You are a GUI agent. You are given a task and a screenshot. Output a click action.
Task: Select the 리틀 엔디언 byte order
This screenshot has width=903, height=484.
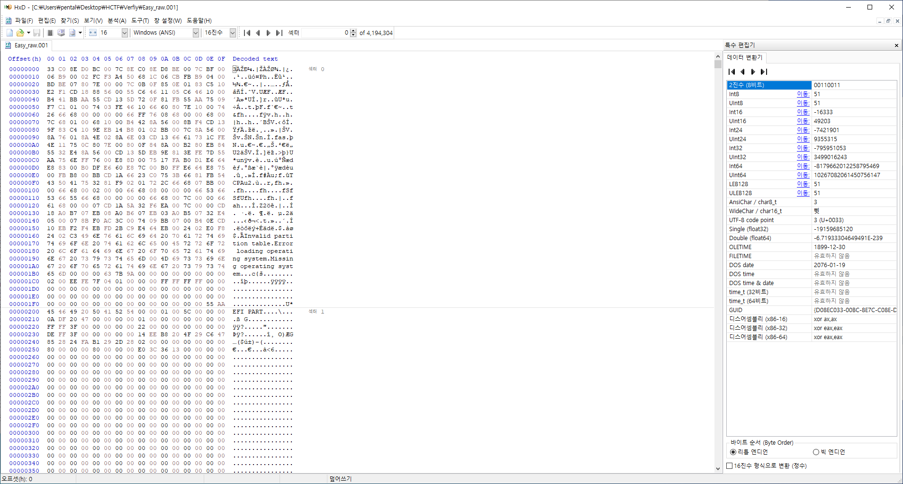coord(733,452)
